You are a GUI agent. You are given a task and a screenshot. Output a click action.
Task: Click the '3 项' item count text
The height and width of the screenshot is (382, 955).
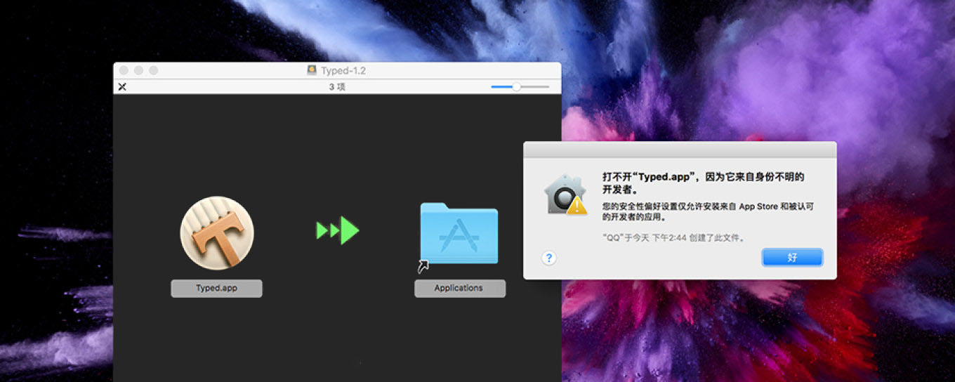[337, 87]
